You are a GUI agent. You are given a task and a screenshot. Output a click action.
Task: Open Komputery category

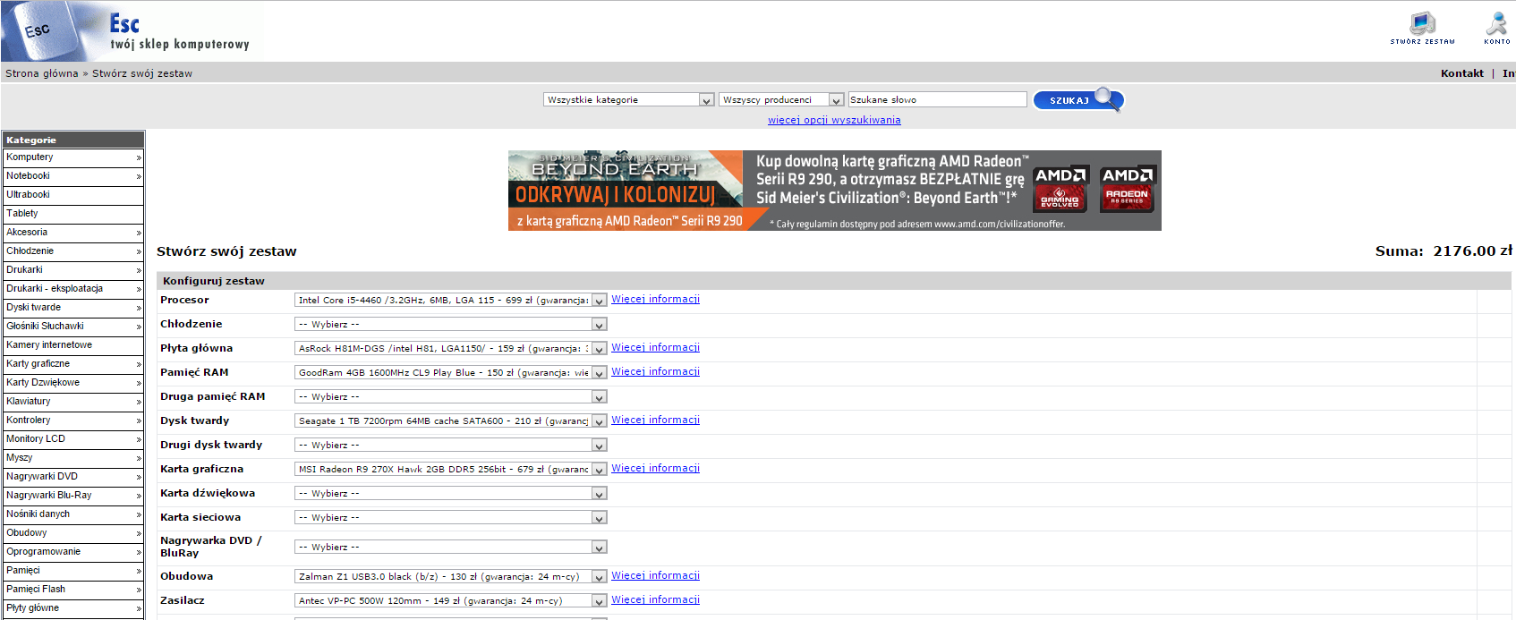pos(72,157)
